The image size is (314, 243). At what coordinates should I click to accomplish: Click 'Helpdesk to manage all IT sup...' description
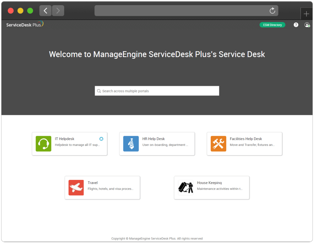click(77, 145)
